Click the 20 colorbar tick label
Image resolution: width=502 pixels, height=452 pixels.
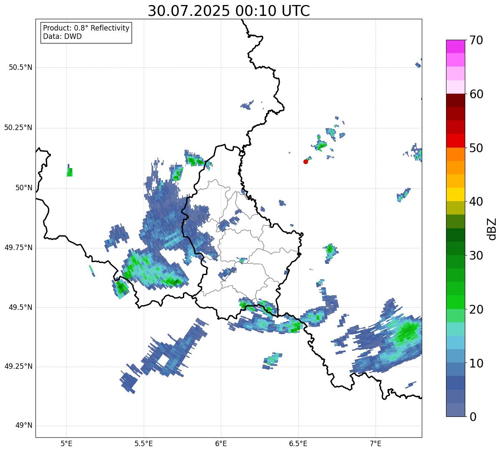(476, 309)
